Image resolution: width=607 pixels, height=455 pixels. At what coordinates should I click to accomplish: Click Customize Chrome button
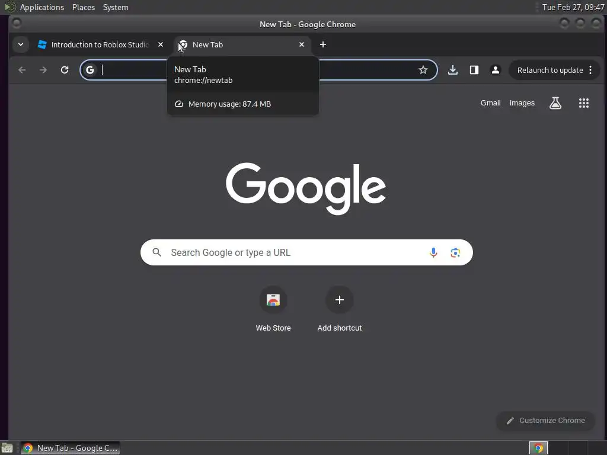[546, 421]
